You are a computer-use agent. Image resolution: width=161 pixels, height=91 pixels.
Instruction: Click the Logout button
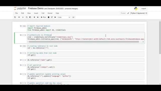(144, 8)
